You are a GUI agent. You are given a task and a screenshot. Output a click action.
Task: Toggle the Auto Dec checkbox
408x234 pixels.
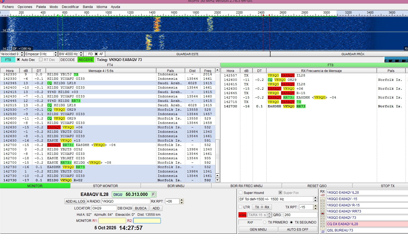(x=18, y=60)
